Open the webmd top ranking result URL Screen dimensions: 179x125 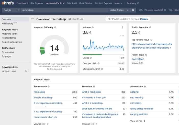click(152, 46)
